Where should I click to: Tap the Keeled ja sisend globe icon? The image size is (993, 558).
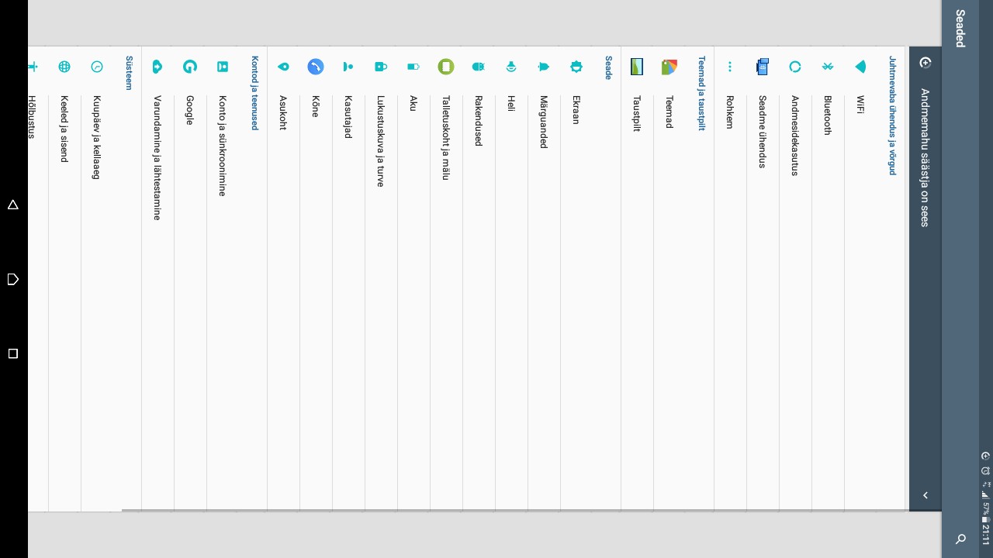click(x=64, y=67)
